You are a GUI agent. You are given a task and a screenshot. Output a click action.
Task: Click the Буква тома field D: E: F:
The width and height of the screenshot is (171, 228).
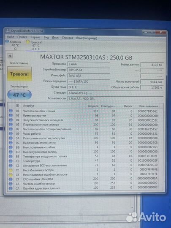[x=89, y=87]
